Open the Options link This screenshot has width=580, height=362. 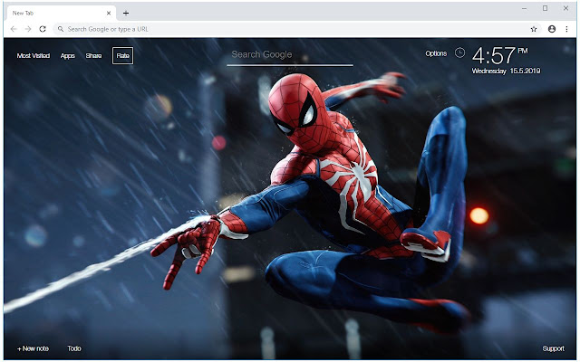[x=436, y=53]
